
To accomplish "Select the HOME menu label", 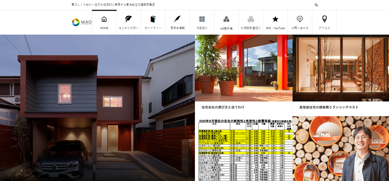I will coord(104,28).
